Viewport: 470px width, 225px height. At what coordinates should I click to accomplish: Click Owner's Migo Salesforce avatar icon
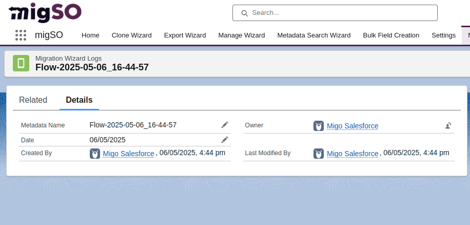(318, 126)
